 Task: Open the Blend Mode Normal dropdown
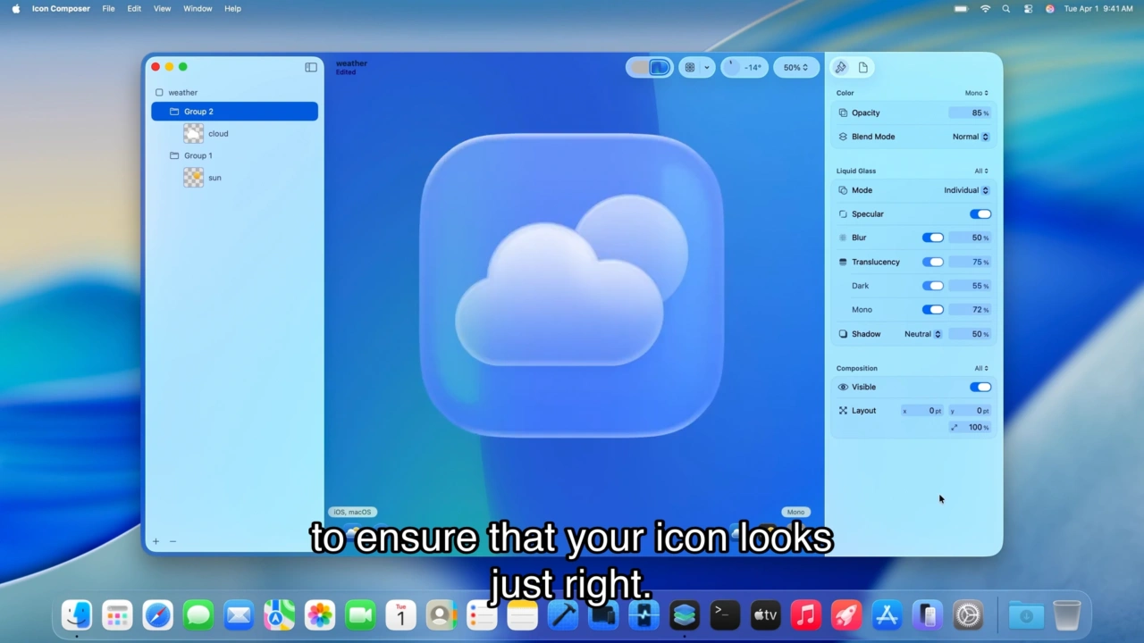click(971, 137)
